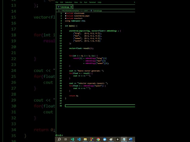
Task: Open the Go menu
Action: [81, 2]
